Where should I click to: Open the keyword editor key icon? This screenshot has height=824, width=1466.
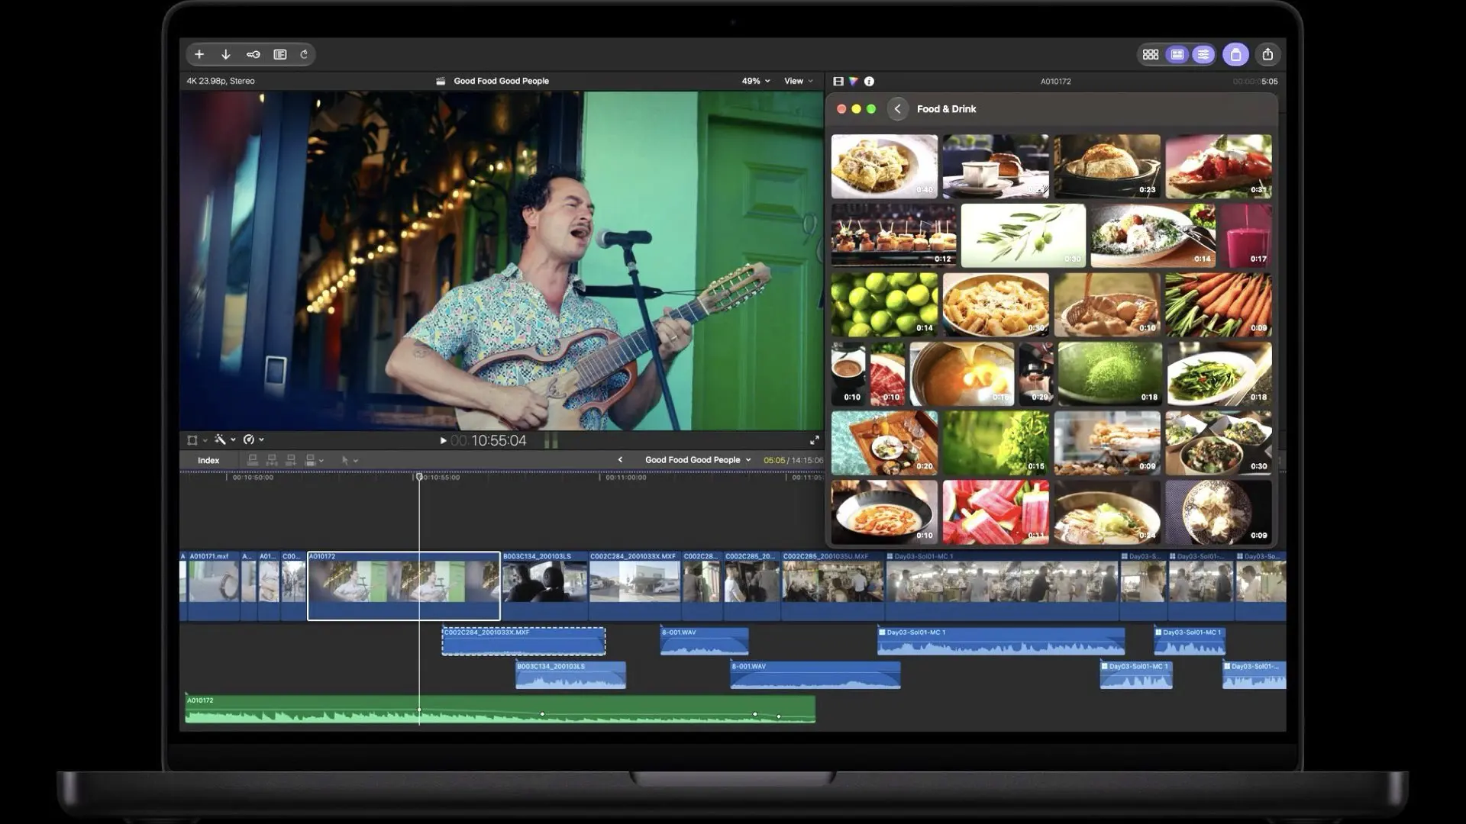pyautogui.click(x=253, y=54)
